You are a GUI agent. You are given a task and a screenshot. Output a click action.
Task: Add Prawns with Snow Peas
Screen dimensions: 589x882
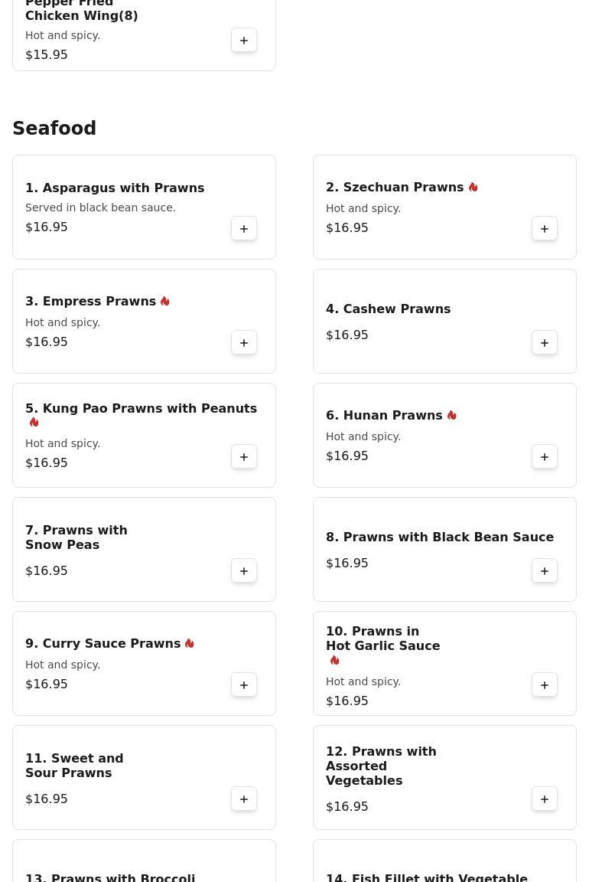(x=244, y=571)
